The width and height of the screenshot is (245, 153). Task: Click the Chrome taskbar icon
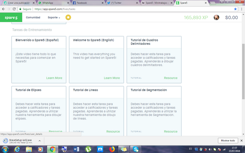[x=52, y=150]
